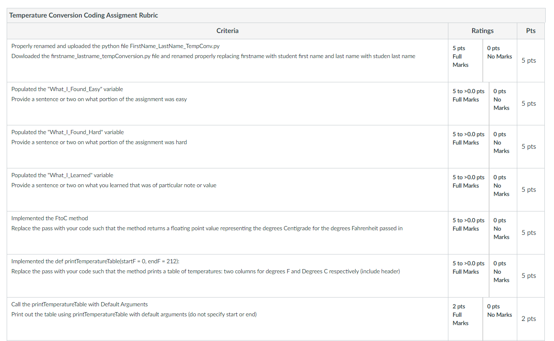Pick No Marks for What_I_Found_Hard variable

click(503, 147)
